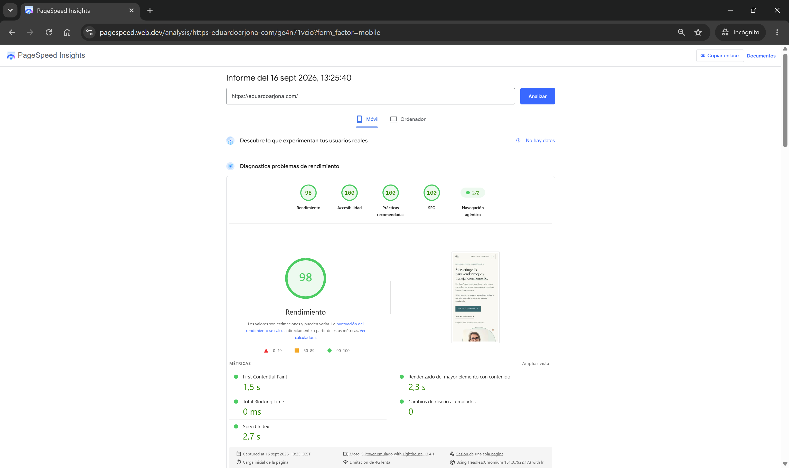Click the large 98 Rendimiento gauge
The width and height of the screenshot is (789, 468).
click(305, 278)
